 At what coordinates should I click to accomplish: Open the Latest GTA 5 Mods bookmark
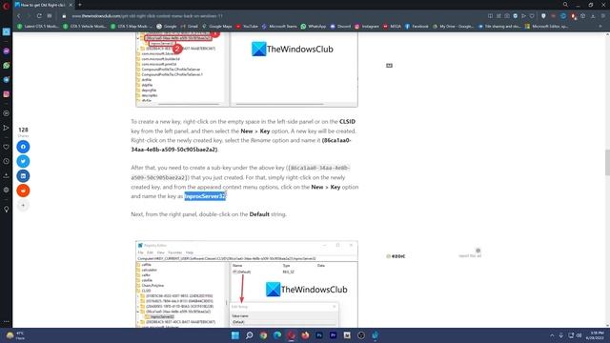pos(38,27)
